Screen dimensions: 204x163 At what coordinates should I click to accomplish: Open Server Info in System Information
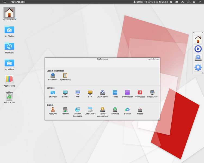click(x=53, y=76)
